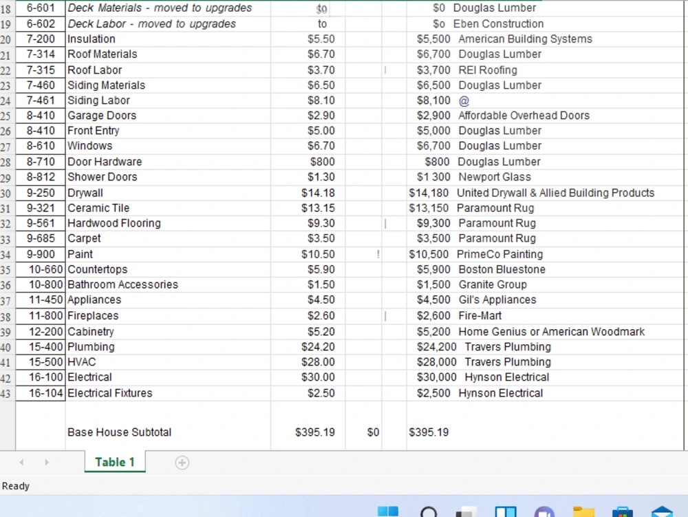This screenshot has width=688, height=517.
Task: Select the $0 subtotal cell
Action: [374, 432]
